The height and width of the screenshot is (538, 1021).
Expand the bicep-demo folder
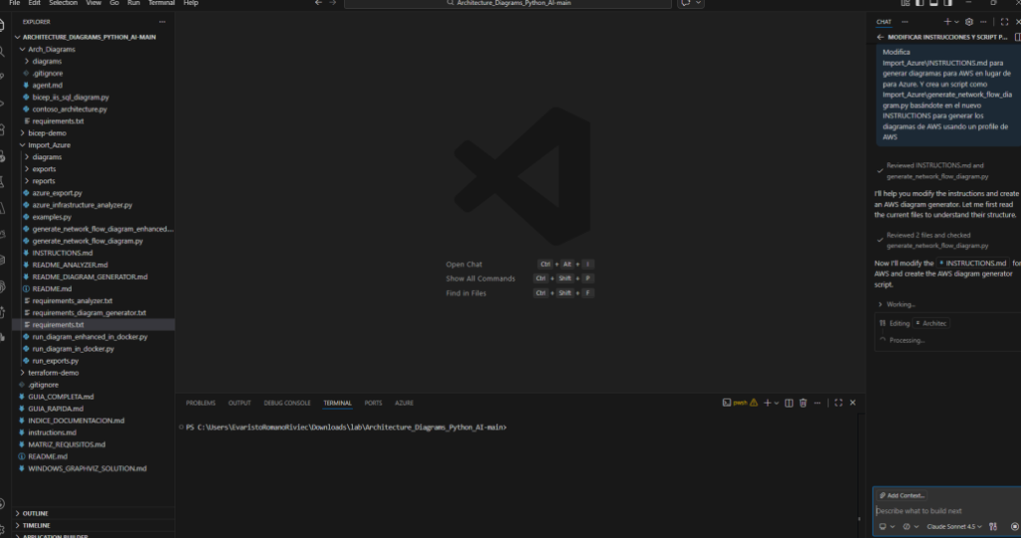point(47,133)
